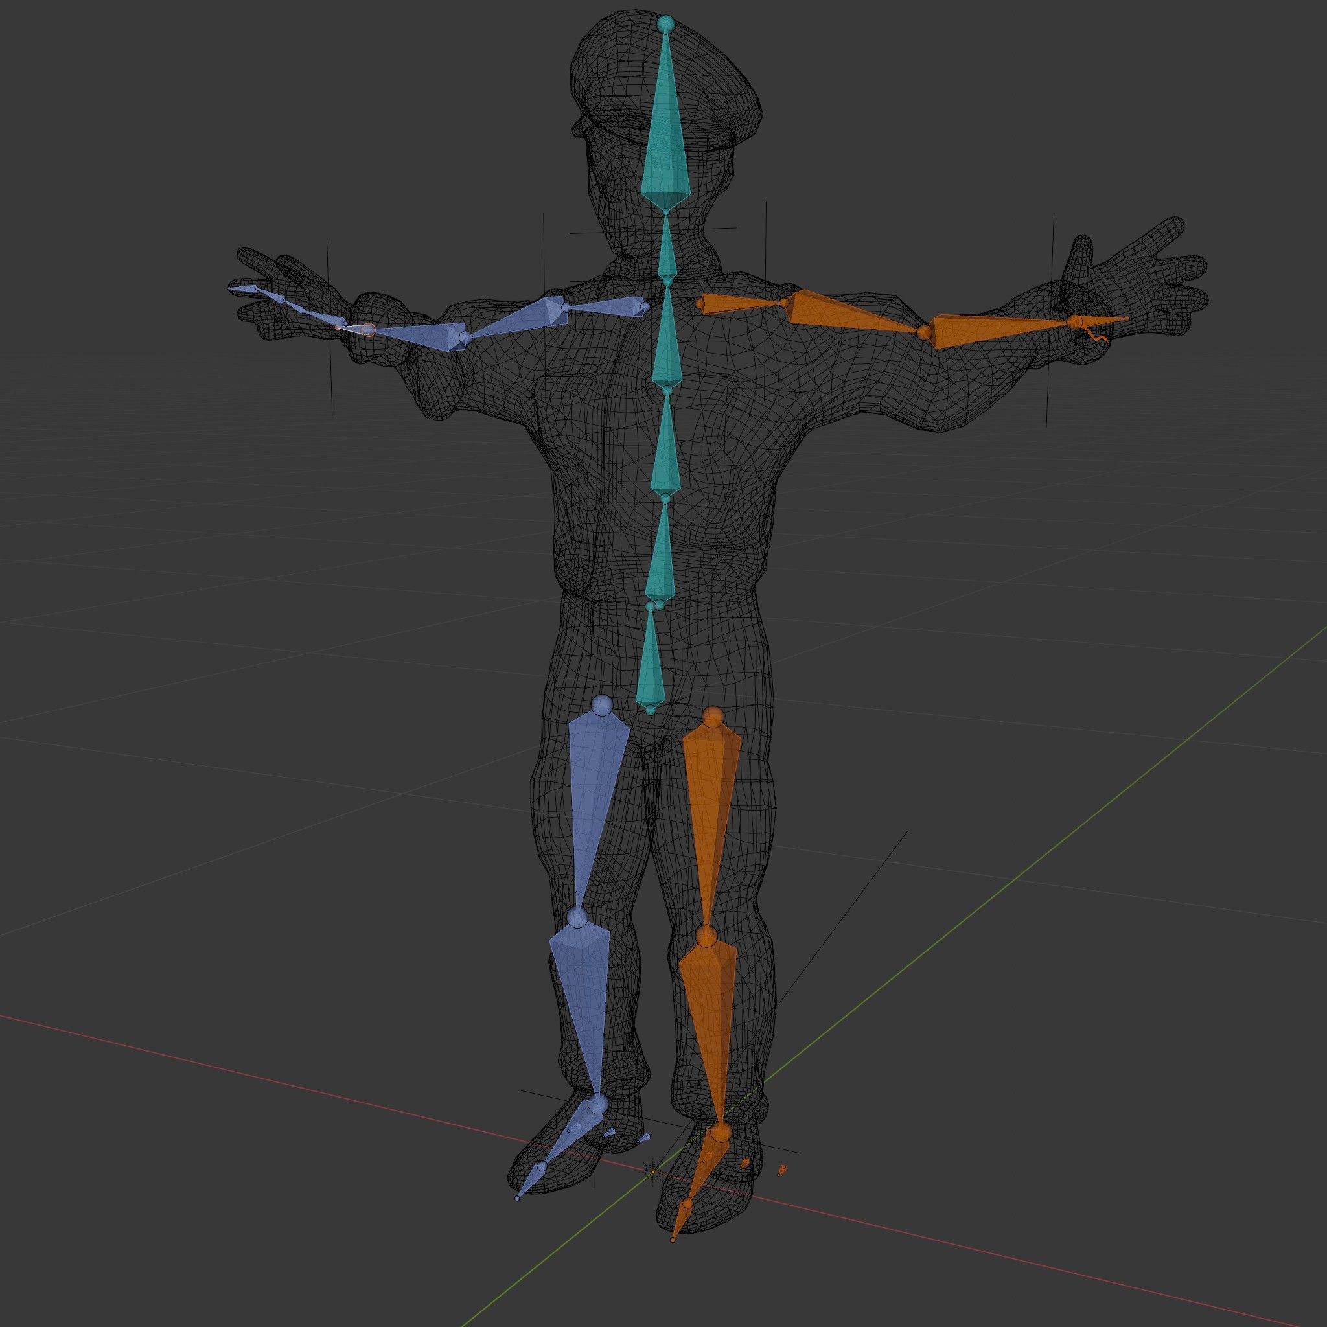The width and height of the screenshot is (1327, 1327).
Task: Select the blue upper arm bone
Action: 518,318
